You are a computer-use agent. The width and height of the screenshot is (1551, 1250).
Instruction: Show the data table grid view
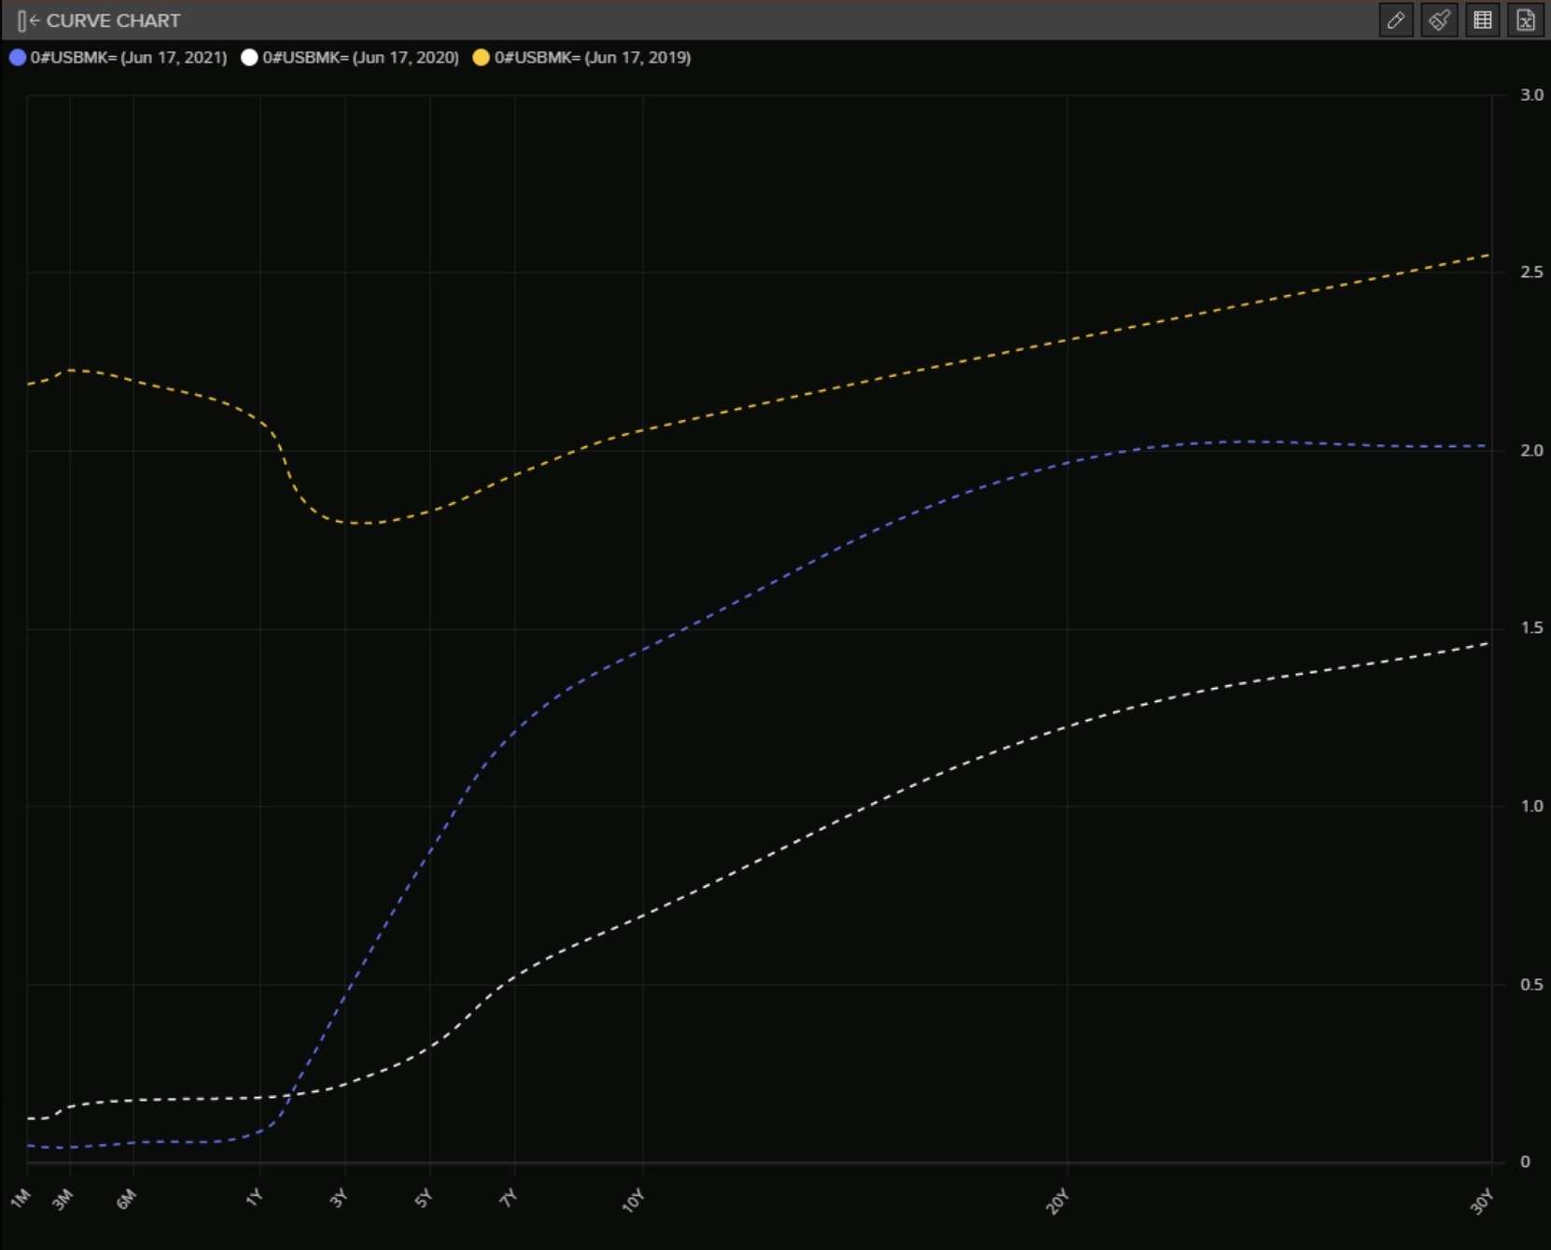tap(1482, 21)
